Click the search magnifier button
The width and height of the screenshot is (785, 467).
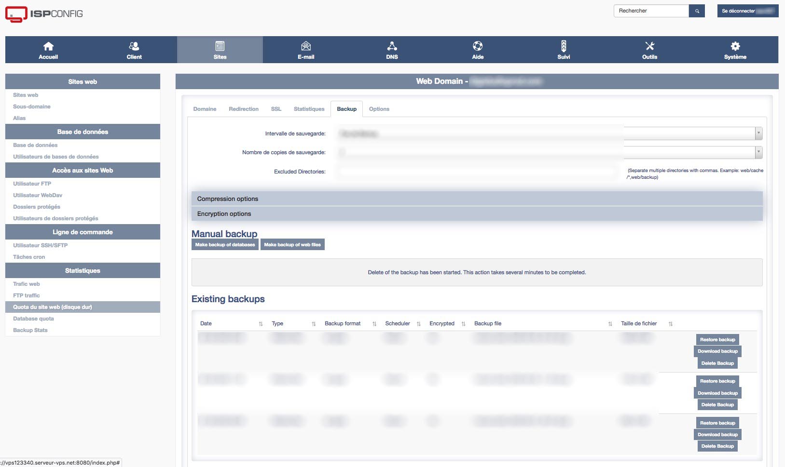[697, 11]
